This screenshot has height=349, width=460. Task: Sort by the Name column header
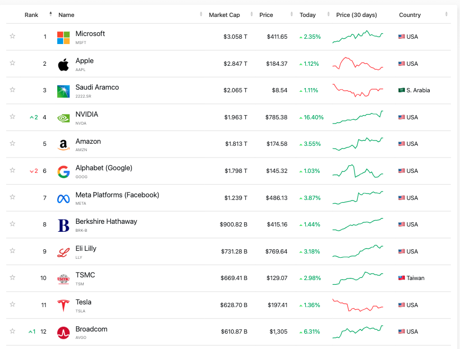click(67, 15)
